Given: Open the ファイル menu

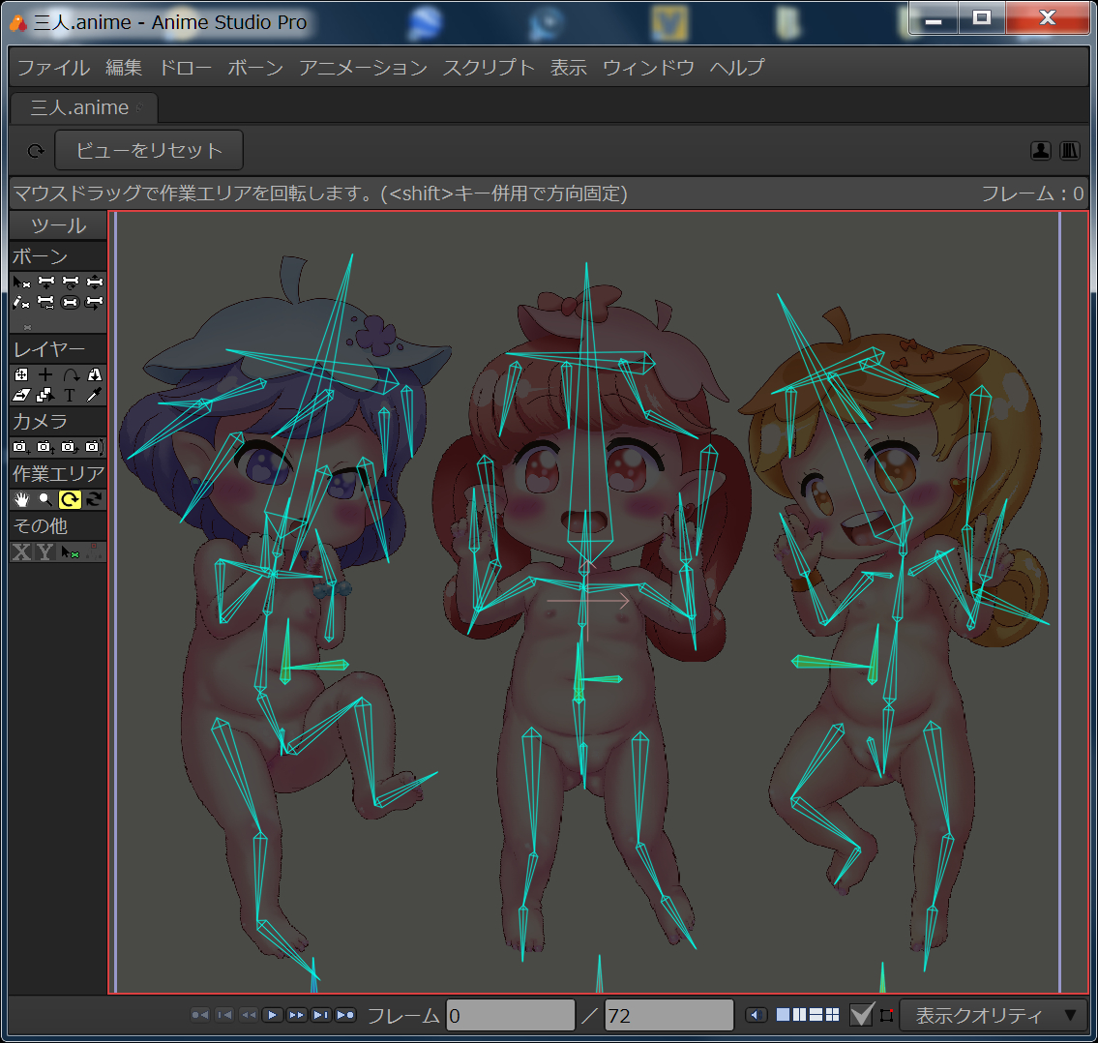Looking at the screenshot, I should [53, 68].
